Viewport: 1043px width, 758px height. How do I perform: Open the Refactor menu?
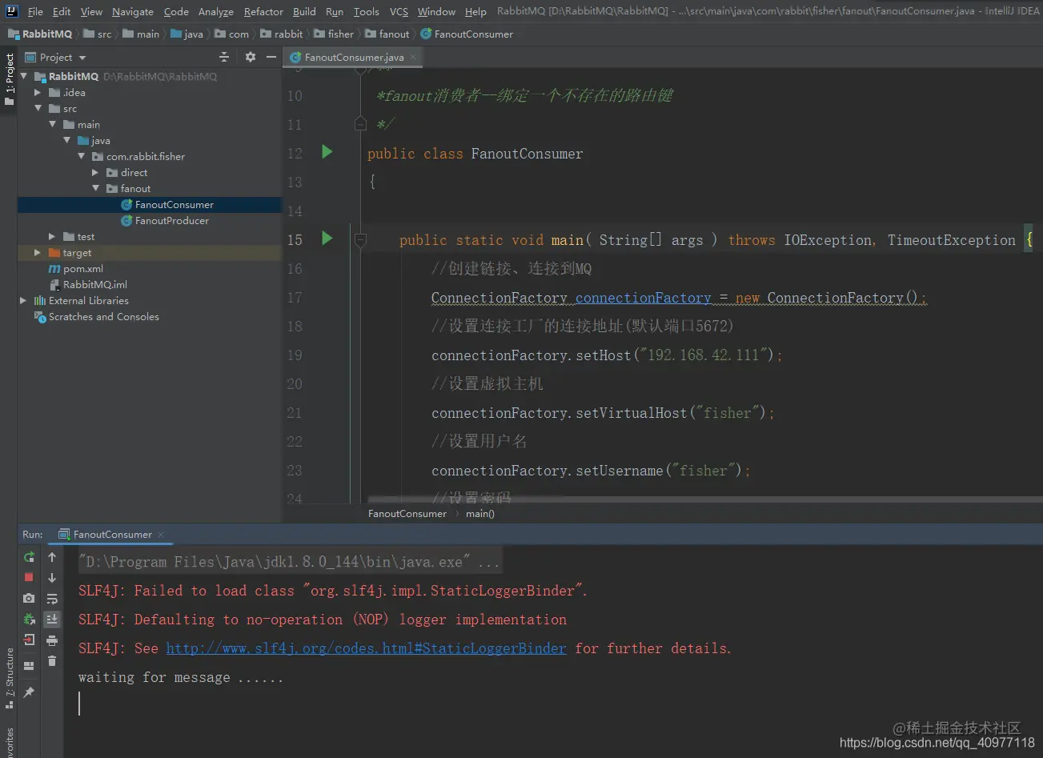[263, 11]
